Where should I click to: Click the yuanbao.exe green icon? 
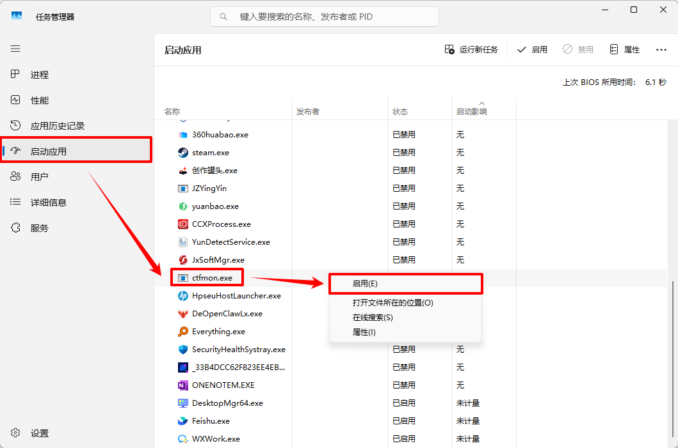point(183,206)
